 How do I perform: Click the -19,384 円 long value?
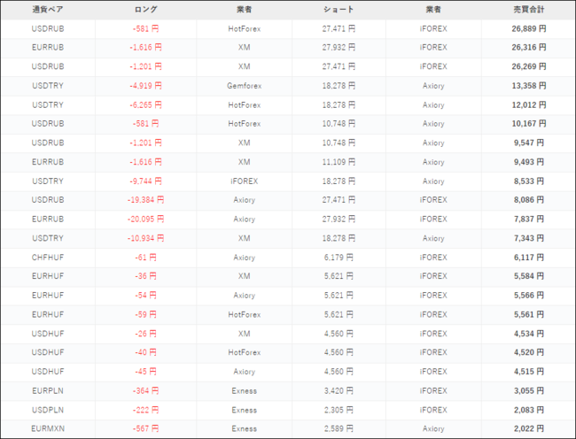[145, 200]
